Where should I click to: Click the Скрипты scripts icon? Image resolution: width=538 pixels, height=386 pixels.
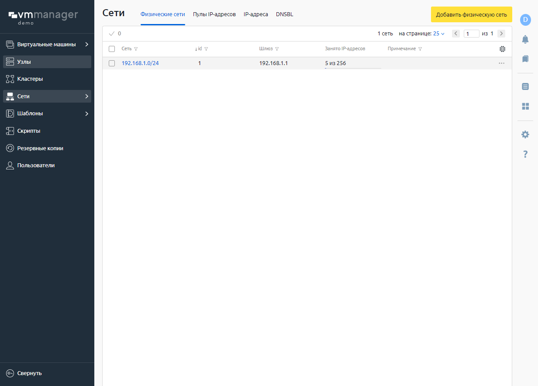10,131
